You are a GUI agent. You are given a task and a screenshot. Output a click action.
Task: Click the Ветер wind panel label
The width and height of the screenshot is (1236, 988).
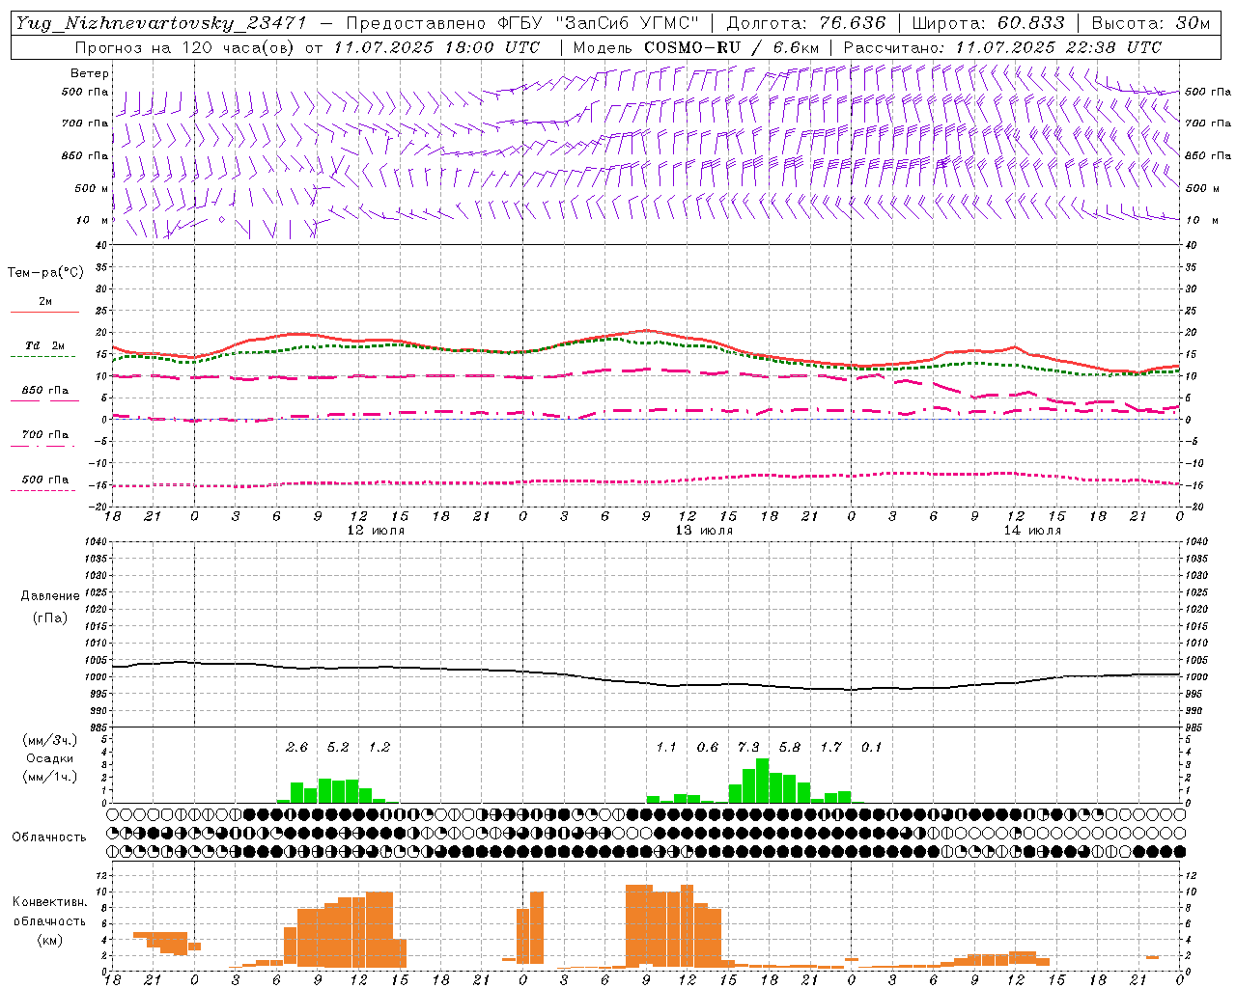(x=90, y=73)
